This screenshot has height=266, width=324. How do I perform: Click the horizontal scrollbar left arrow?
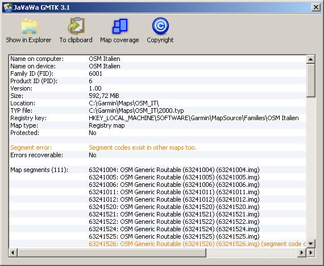pyautogui.click(x=13, y=252)
